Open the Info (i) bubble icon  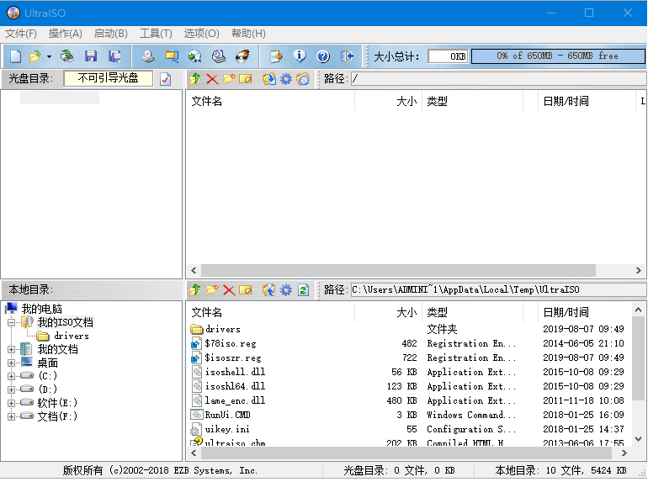pyautogui.click(x=300, y=56)
